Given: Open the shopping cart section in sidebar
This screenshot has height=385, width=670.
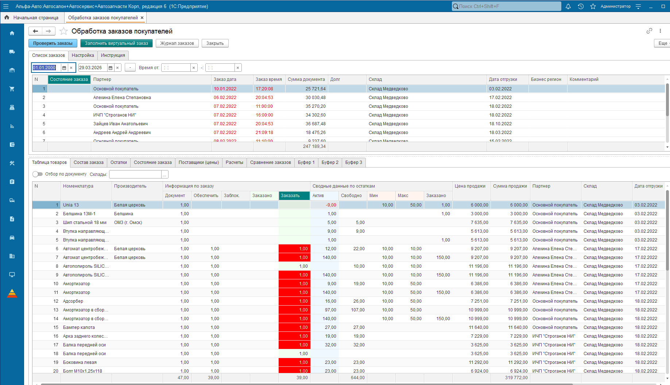Looking at the screenshot, I should pos(12,89).
